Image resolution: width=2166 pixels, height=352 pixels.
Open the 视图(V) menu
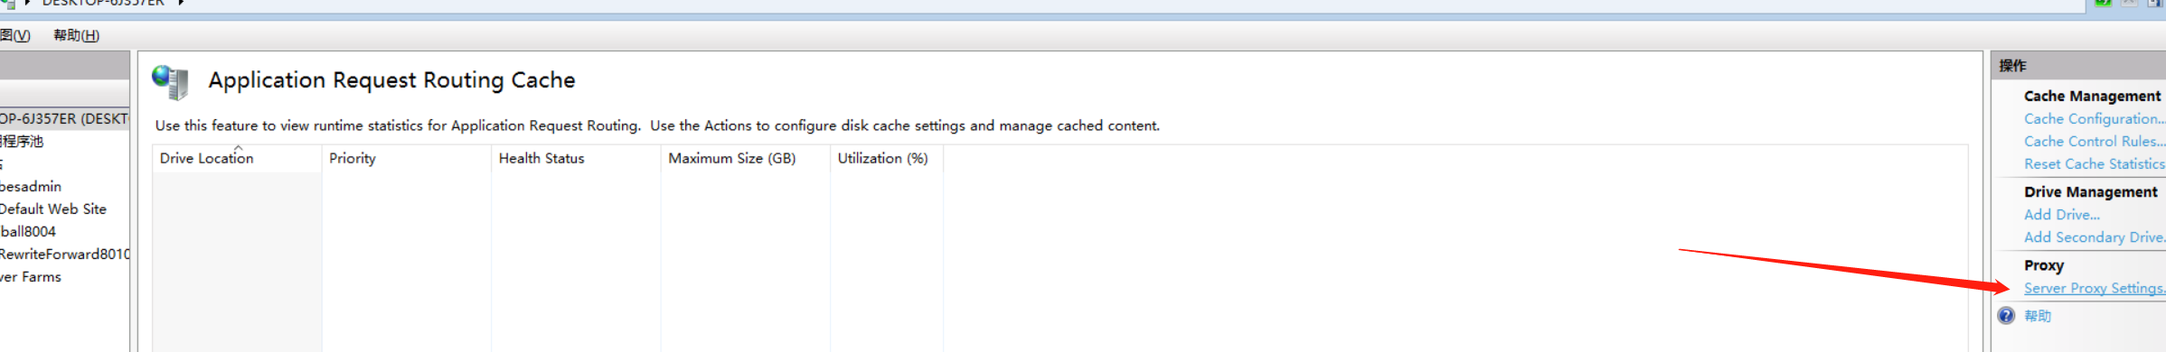tap(15, 35)
